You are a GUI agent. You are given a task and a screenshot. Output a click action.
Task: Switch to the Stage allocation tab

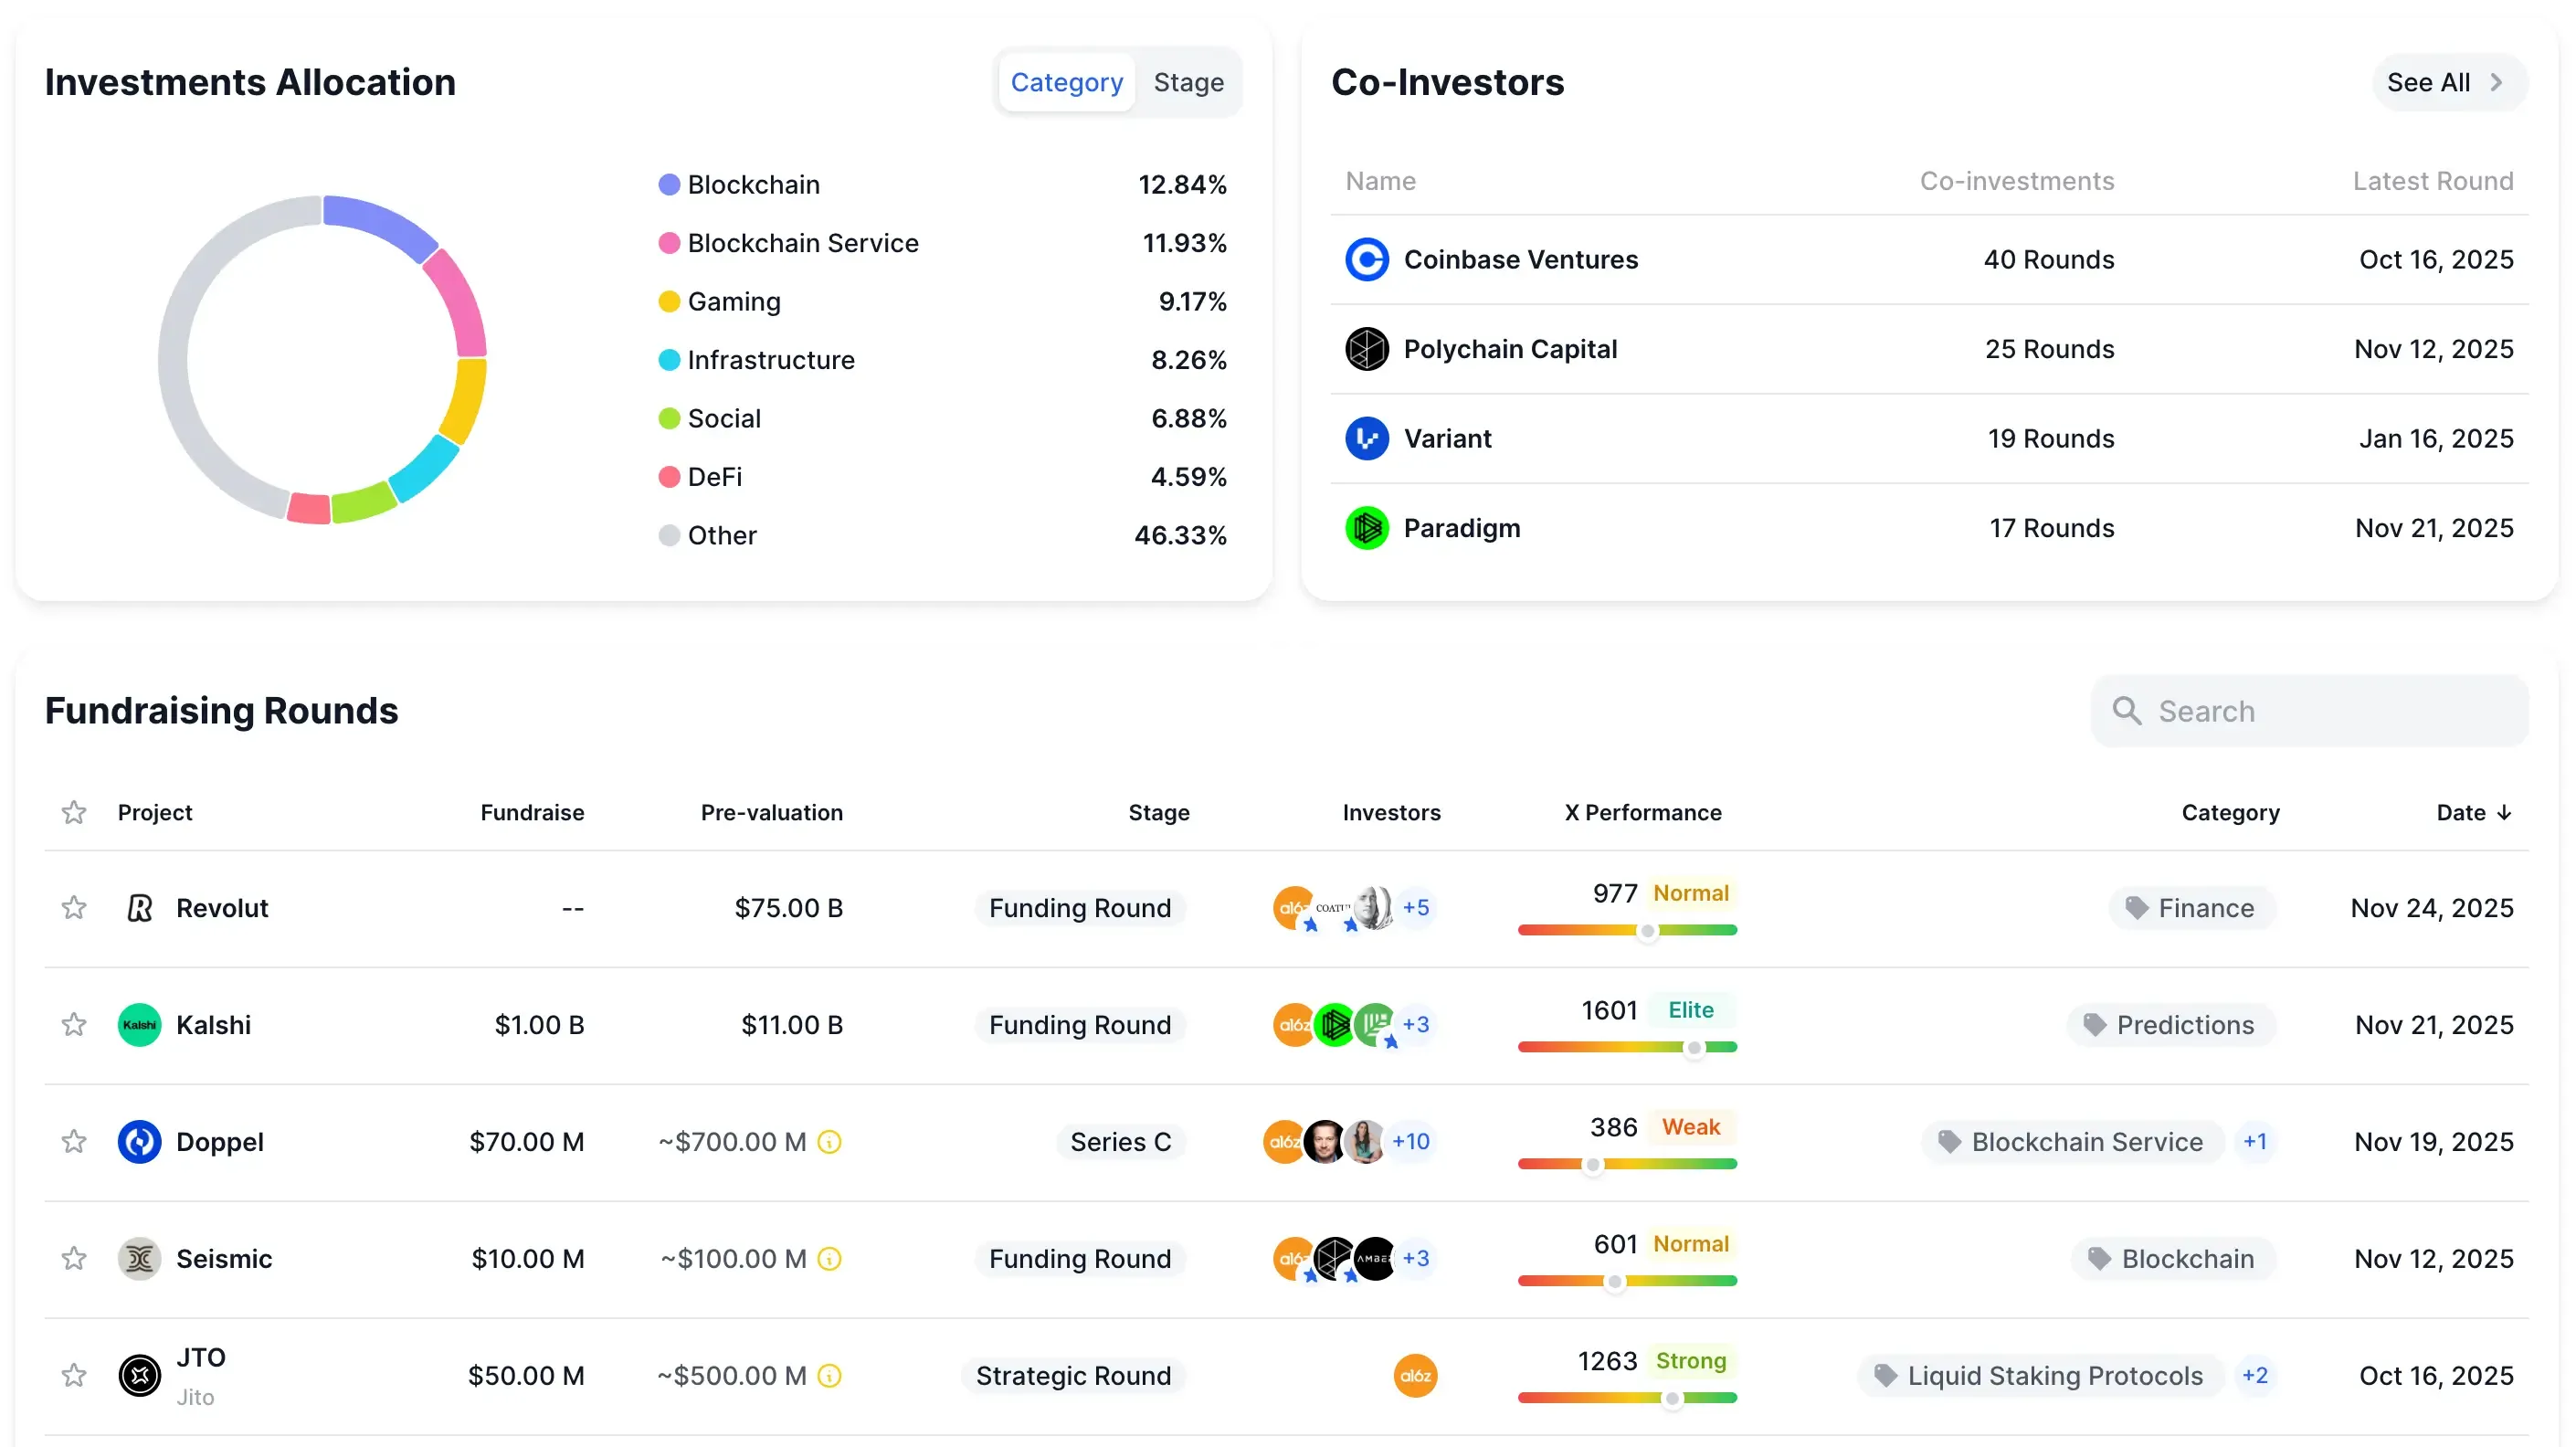(1188, 82)
